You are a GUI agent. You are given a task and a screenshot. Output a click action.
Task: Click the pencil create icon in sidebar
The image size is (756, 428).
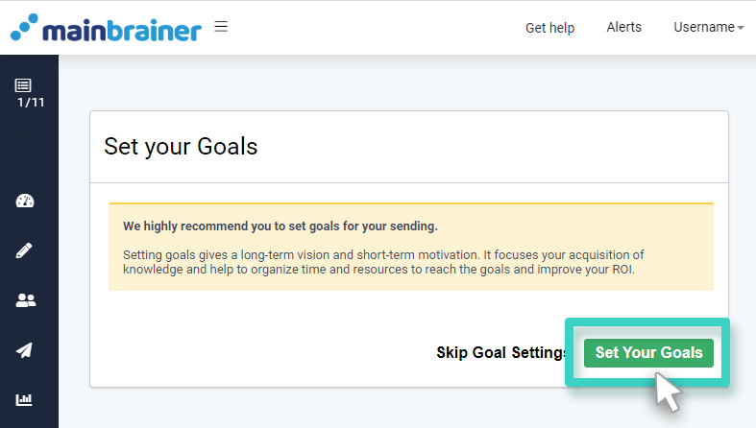25,250
